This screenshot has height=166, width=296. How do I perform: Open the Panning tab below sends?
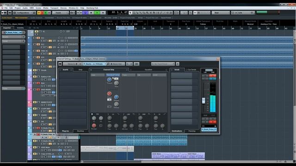click(x=192, y=131)
